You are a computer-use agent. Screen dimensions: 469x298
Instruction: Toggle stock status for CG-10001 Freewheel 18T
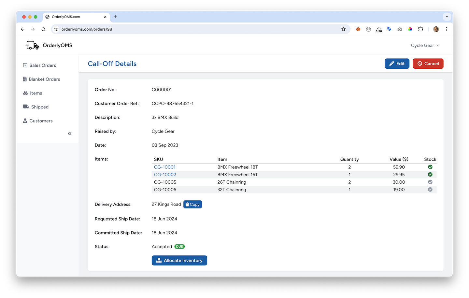coord(430,167)
